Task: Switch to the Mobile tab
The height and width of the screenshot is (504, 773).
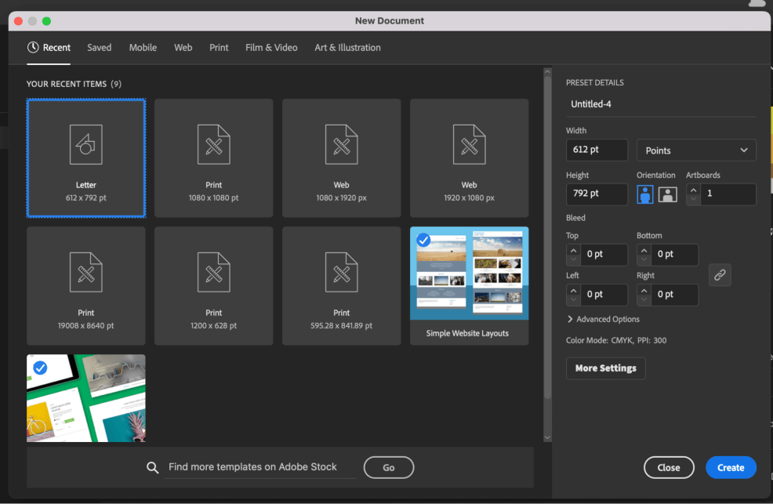Action: tap(143, 48)
